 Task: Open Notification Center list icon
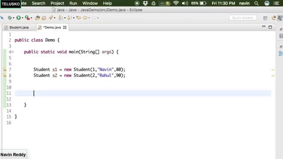pos(276,3)
